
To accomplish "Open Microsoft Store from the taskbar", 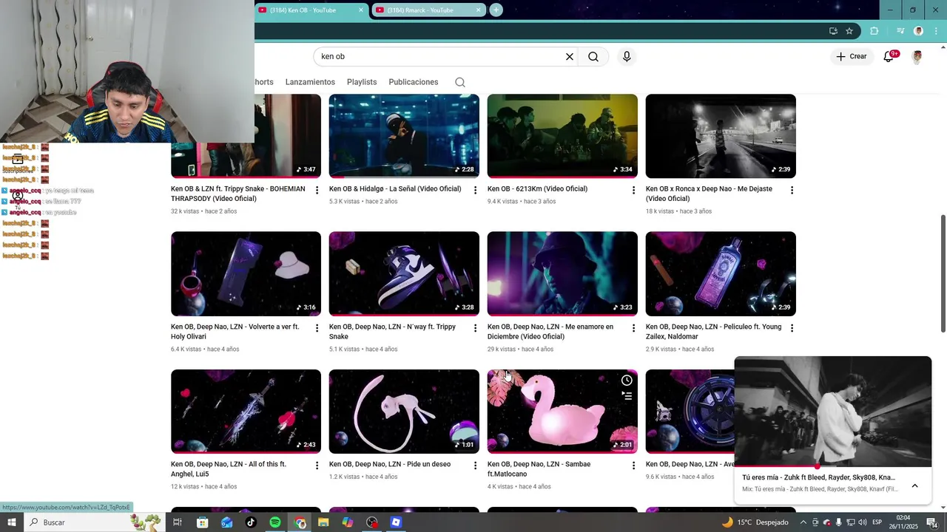I will 202,522.
